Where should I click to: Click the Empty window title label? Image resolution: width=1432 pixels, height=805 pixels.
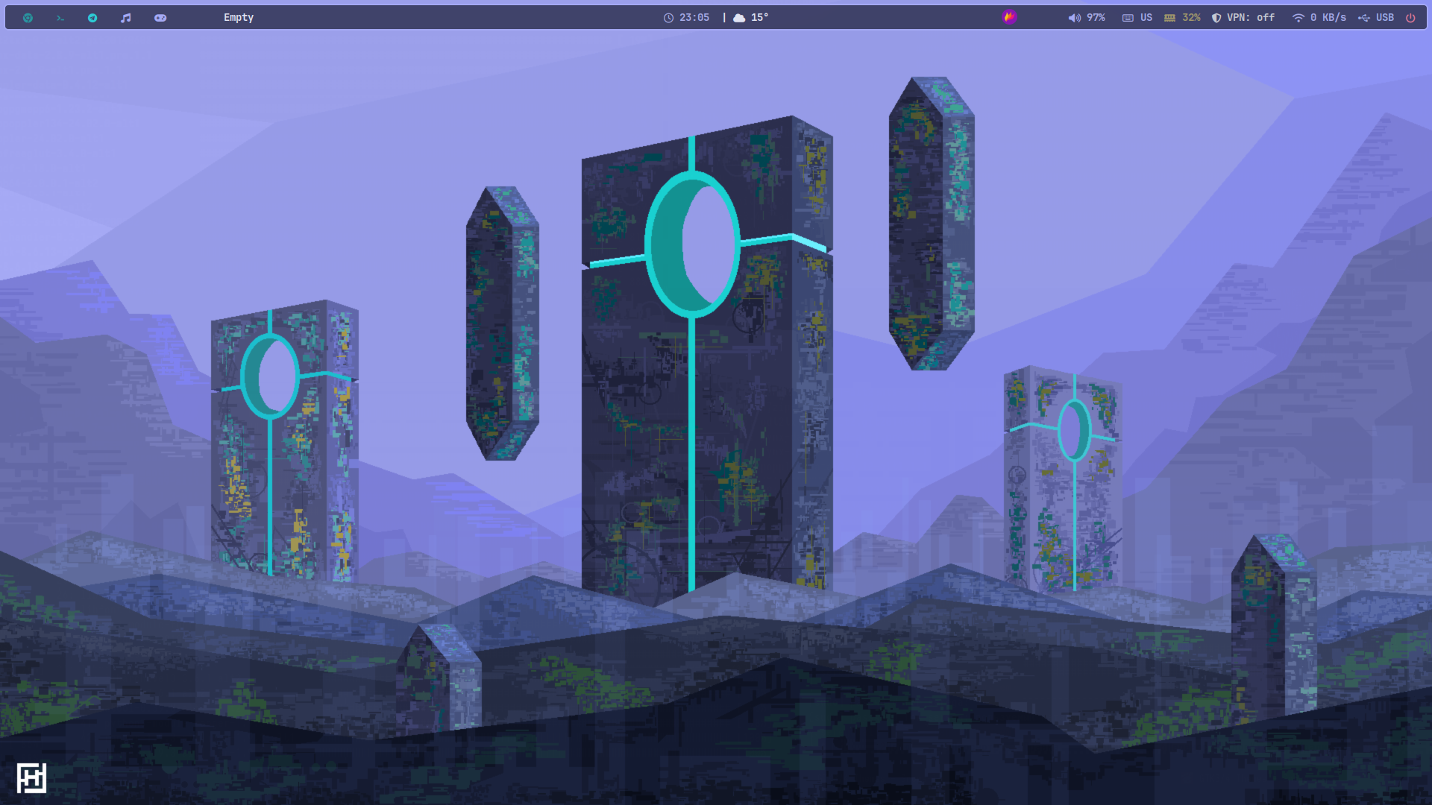coord(239,18)
